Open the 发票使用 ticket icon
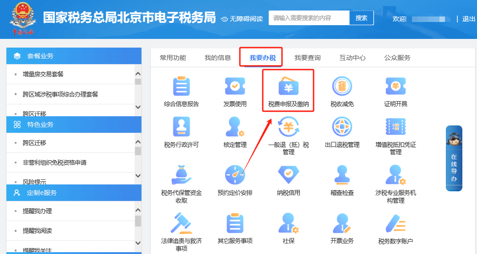The image size is (477, 254). [235, 86]
